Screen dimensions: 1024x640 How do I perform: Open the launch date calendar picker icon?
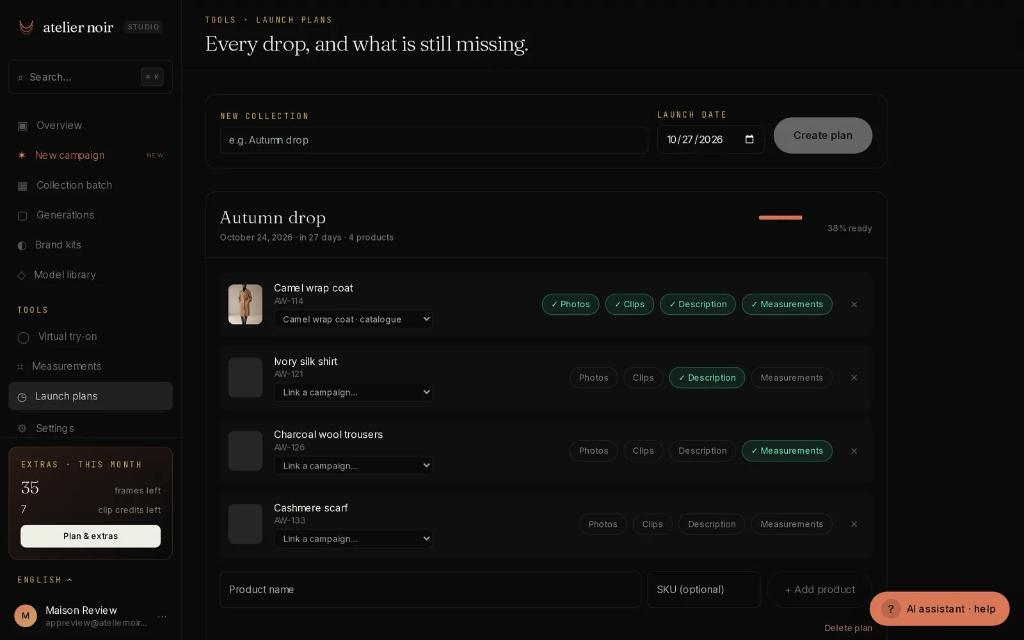749,140
